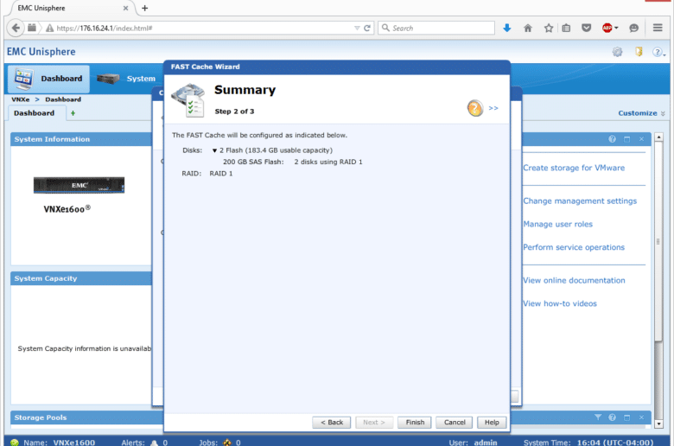Screen dimensions: 674x446
Task: Click the Back button in wizard
Action: (332, 423)
